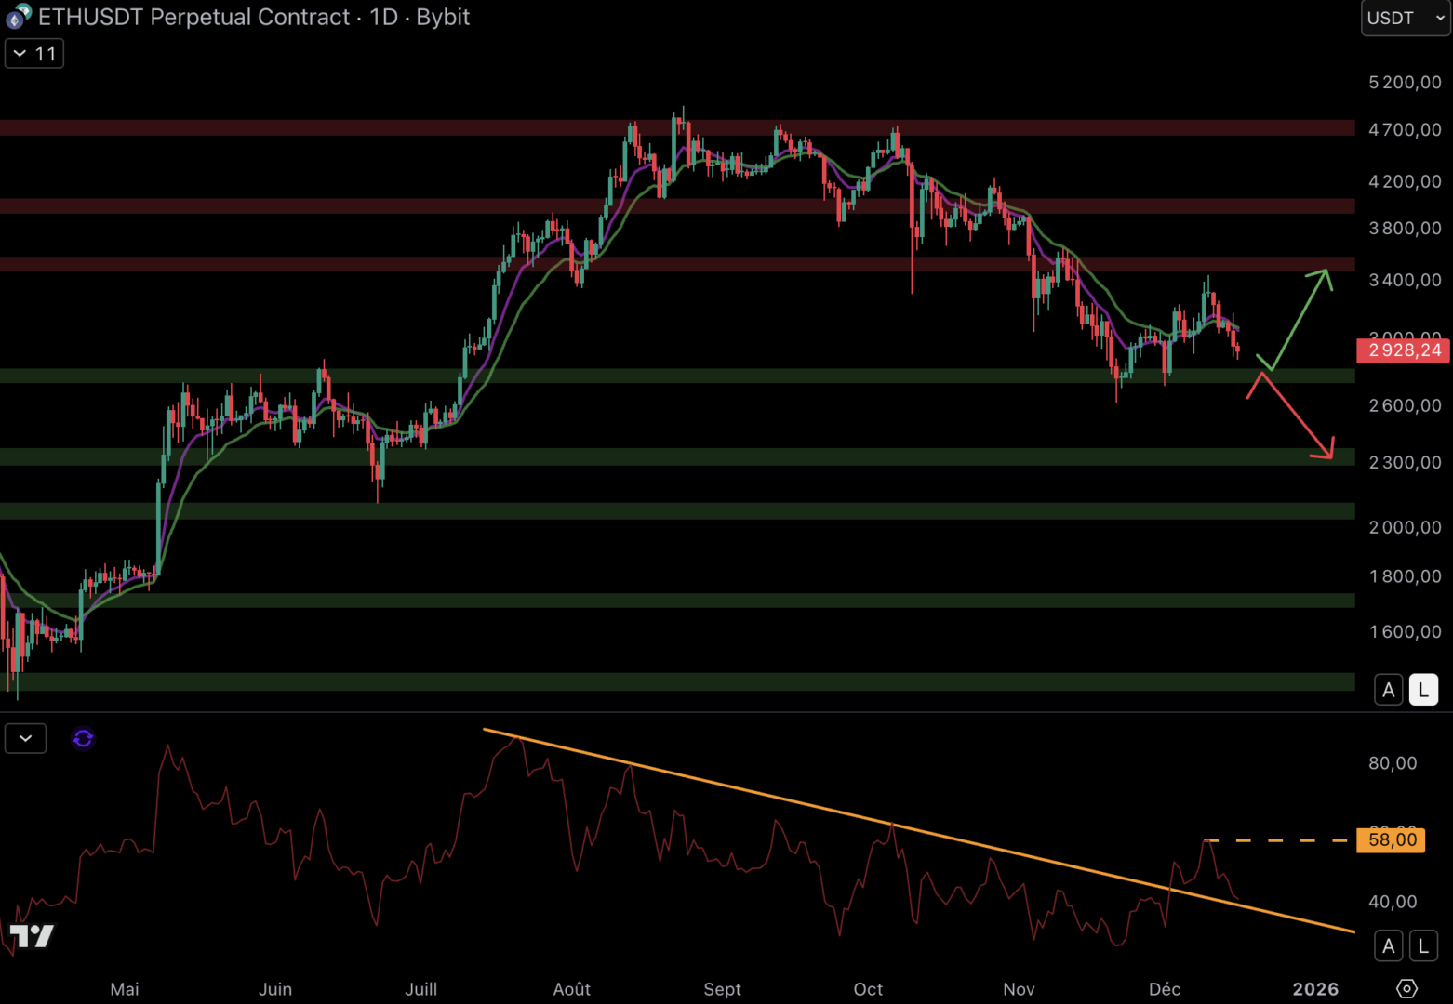Viewport: 1453px width, 1004px height.
Task: Select the red downward arrow drawing
Action: click(x=1295, y=415)
